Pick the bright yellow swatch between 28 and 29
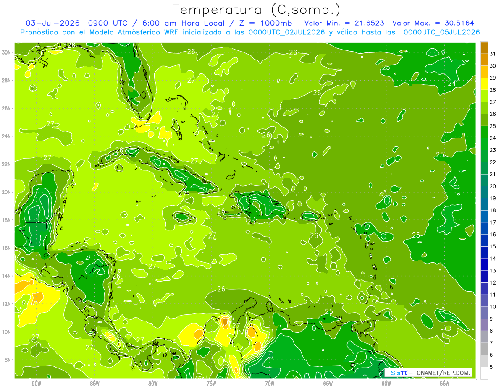504x389 pixels. point(484,84)
